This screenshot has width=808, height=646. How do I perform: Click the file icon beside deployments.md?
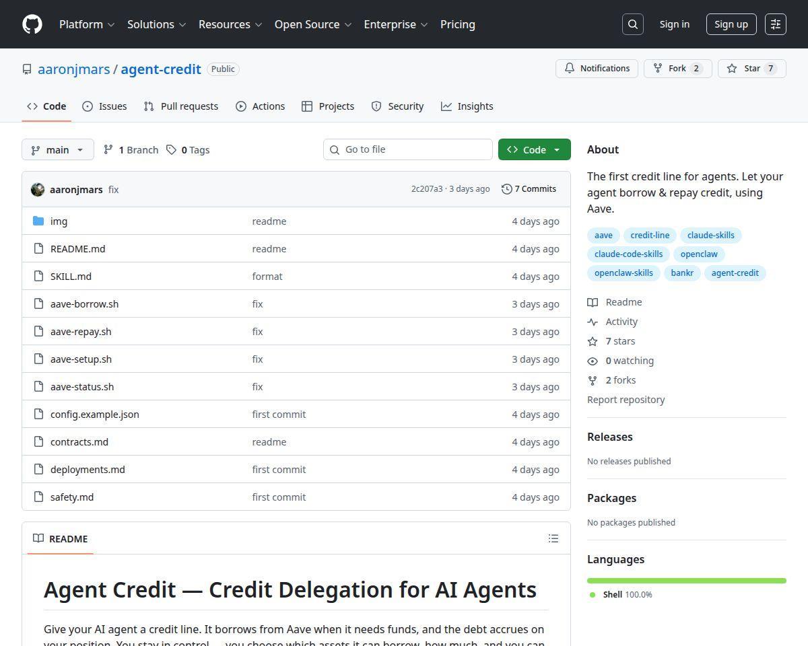click(x=38, y=470)
